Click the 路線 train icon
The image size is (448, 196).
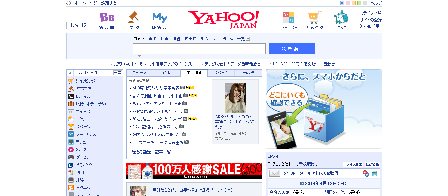tap(71, 180)
